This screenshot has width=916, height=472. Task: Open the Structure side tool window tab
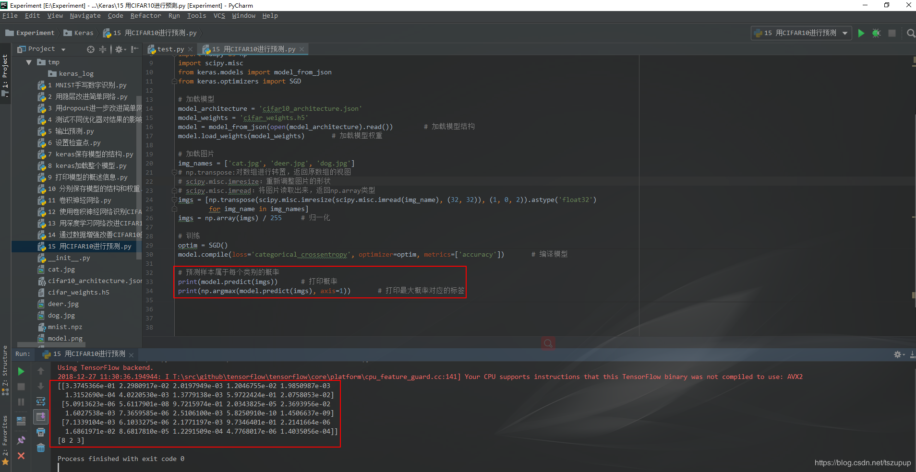click(x=5, y=370)
